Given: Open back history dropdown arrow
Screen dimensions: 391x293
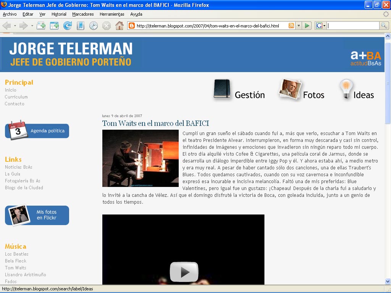Looking at the screenshot, I should [x=15, y=26].
